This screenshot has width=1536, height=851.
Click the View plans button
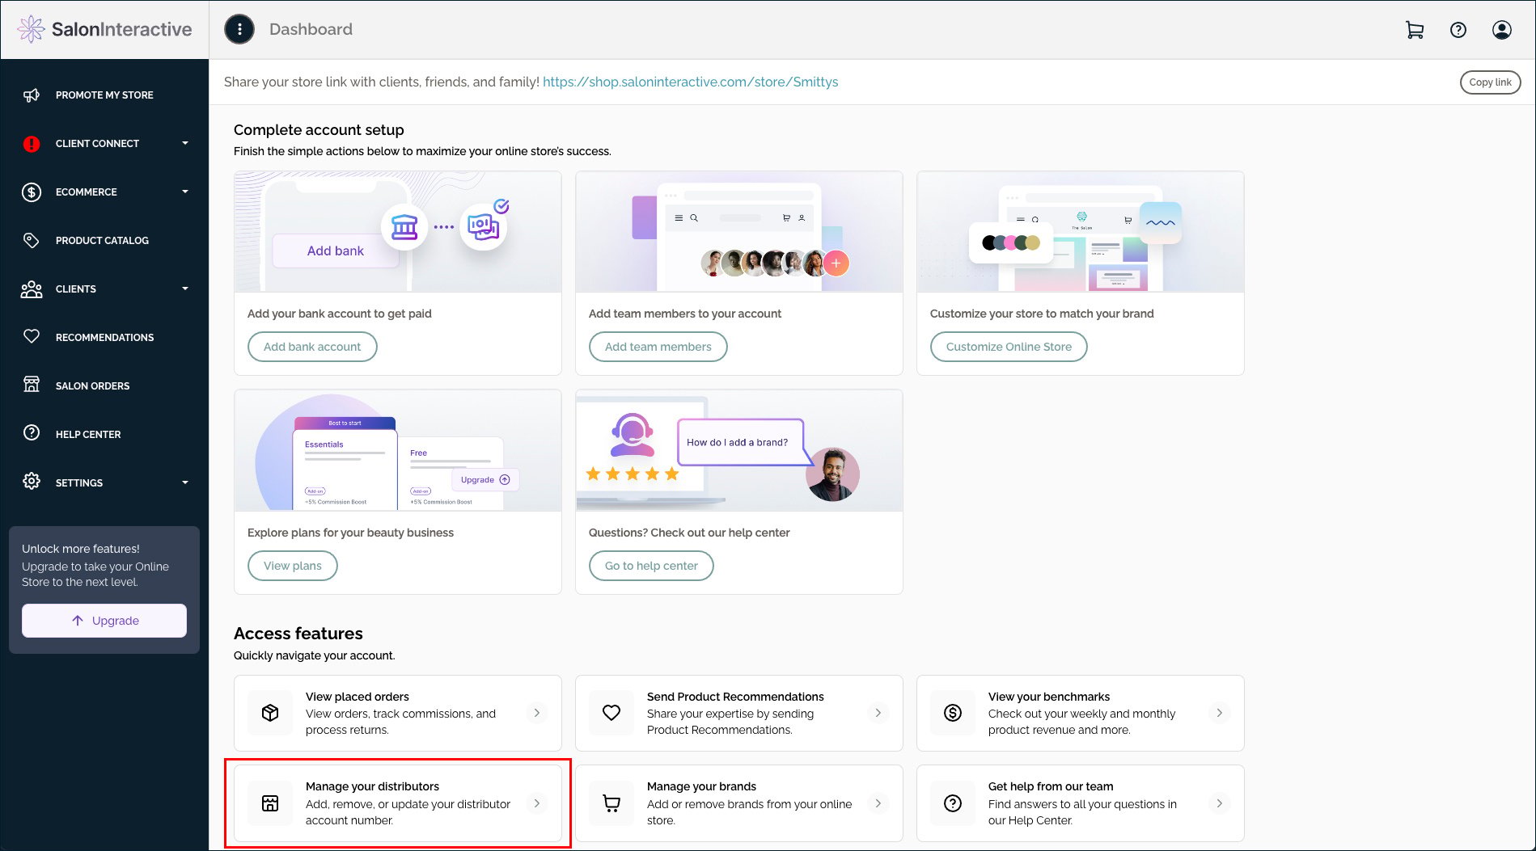[293, 566]
